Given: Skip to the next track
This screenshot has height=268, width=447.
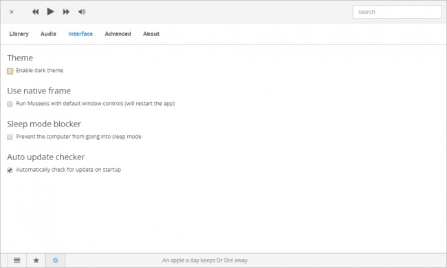Looking at the screenshot, I should (x=66, y=12).
